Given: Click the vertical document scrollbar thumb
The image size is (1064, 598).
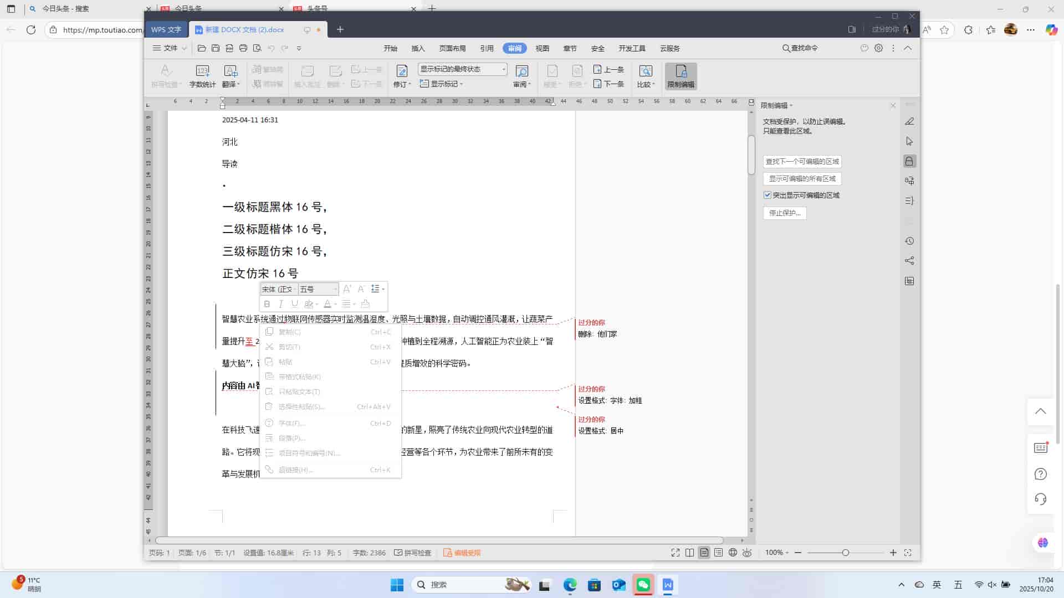Looking at the screenshot, I should 751,156.
